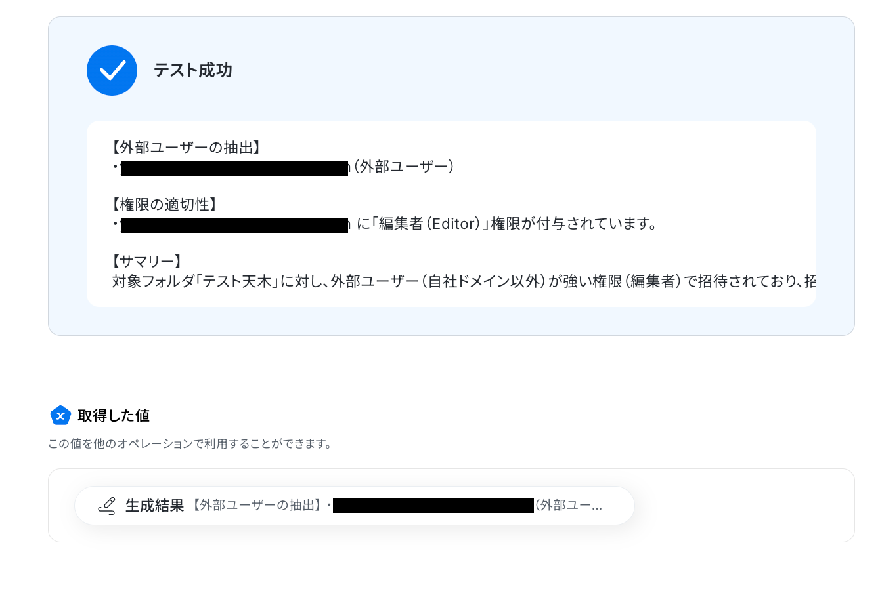The width and height of the screenshot is (880, 589).
Task: Click the blue pentagon icon beside 取得した値
Action: pos(60,415)
